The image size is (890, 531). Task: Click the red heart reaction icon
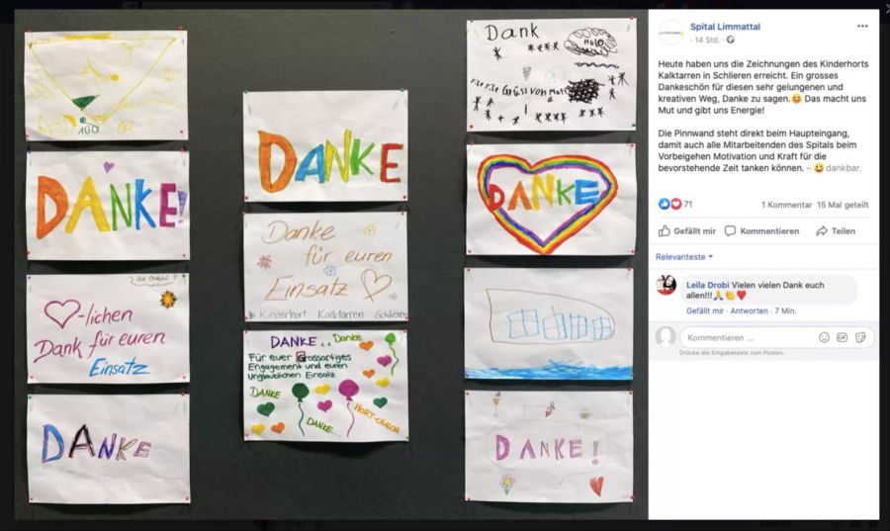[675, 205]
